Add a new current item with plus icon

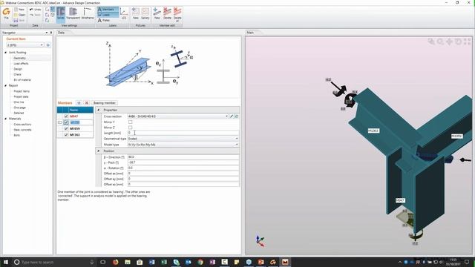coord(47,45)
